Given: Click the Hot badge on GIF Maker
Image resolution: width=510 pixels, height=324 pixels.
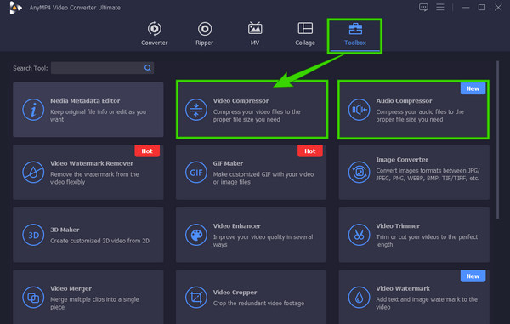Looking at the screenshot, I should pyautogui.click(x=310, y=151).
